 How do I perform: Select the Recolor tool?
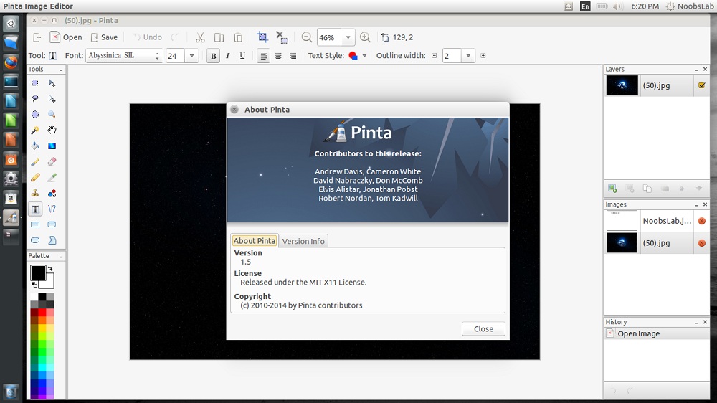[x=52, y=193]
